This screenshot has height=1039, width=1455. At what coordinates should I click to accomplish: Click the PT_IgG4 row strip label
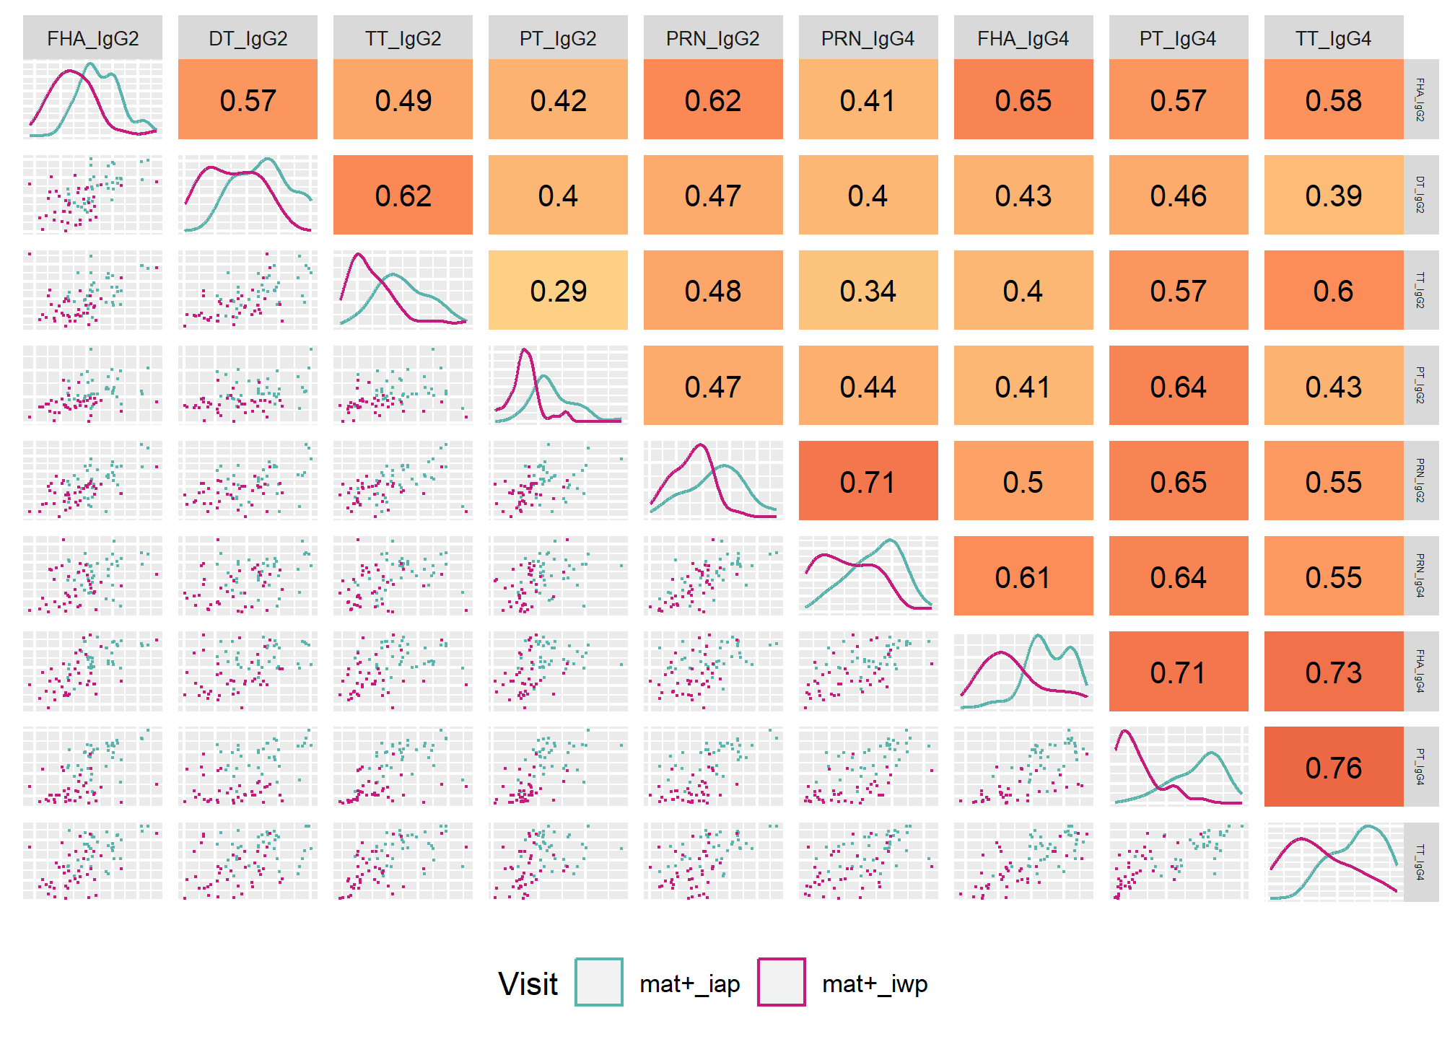click(1420, 767)
